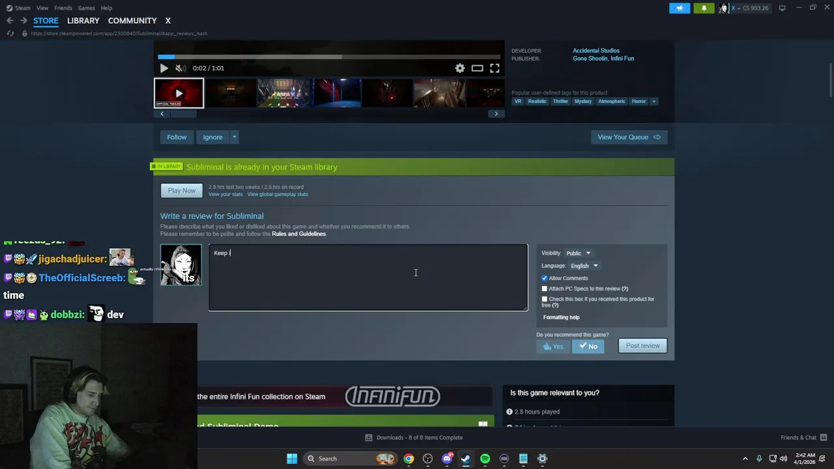
Task: Unmute the trailer audio
Action: tap(180, 68)
